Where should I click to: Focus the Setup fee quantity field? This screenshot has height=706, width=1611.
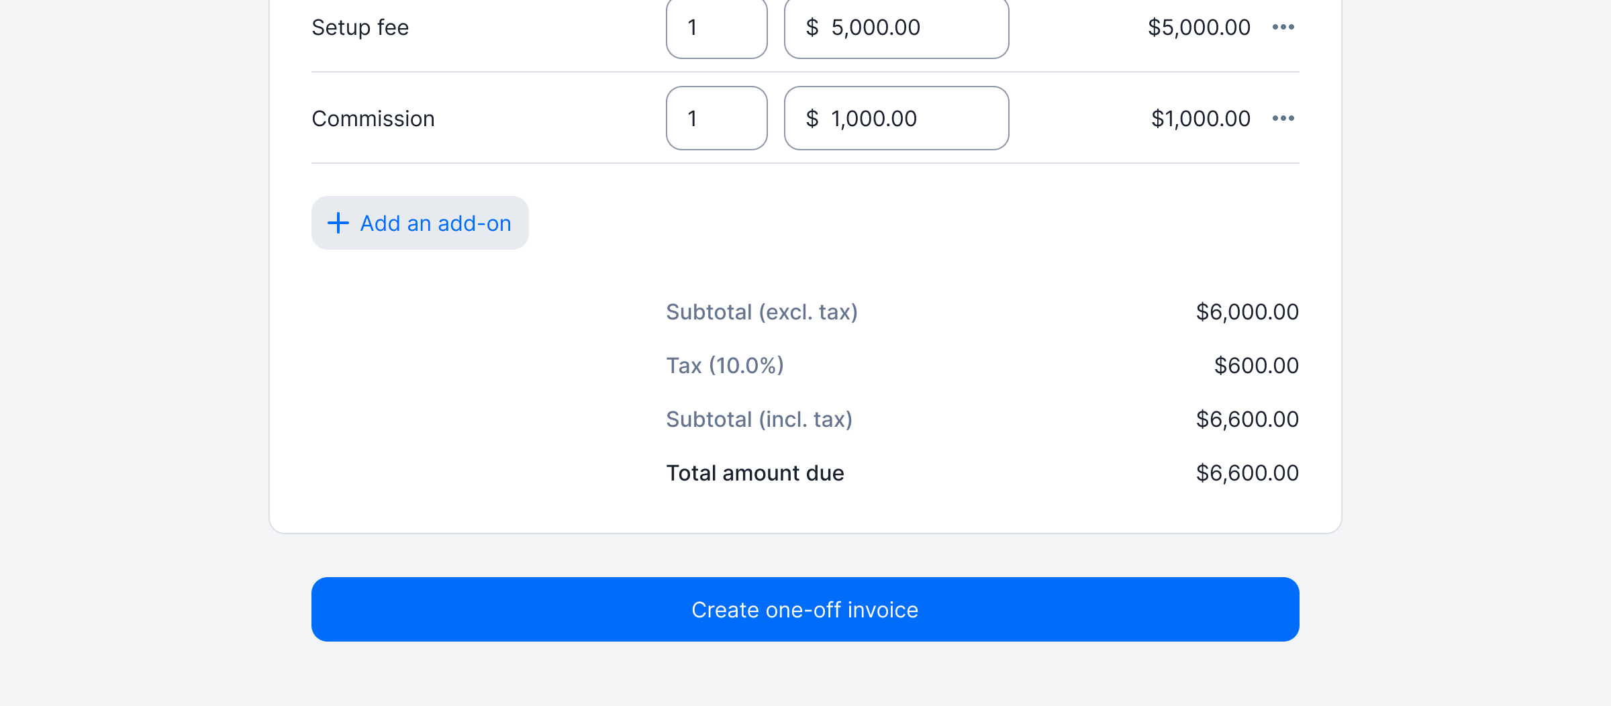tap(717, 28)
